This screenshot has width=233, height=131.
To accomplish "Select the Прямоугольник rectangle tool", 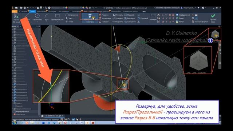I will point(57,17).
